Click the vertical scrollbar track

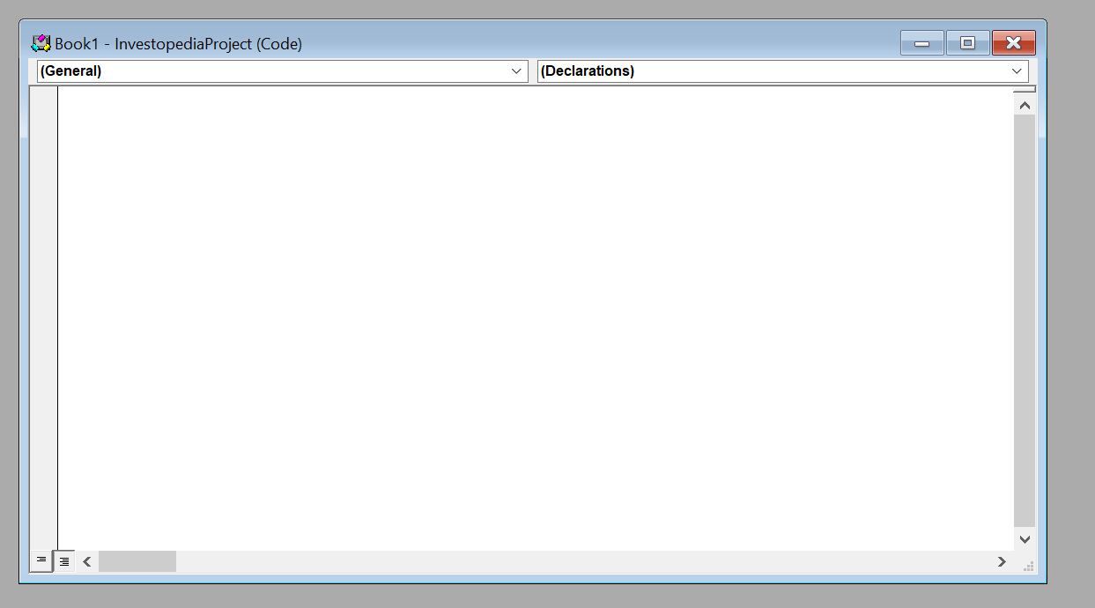[1025, 322]
